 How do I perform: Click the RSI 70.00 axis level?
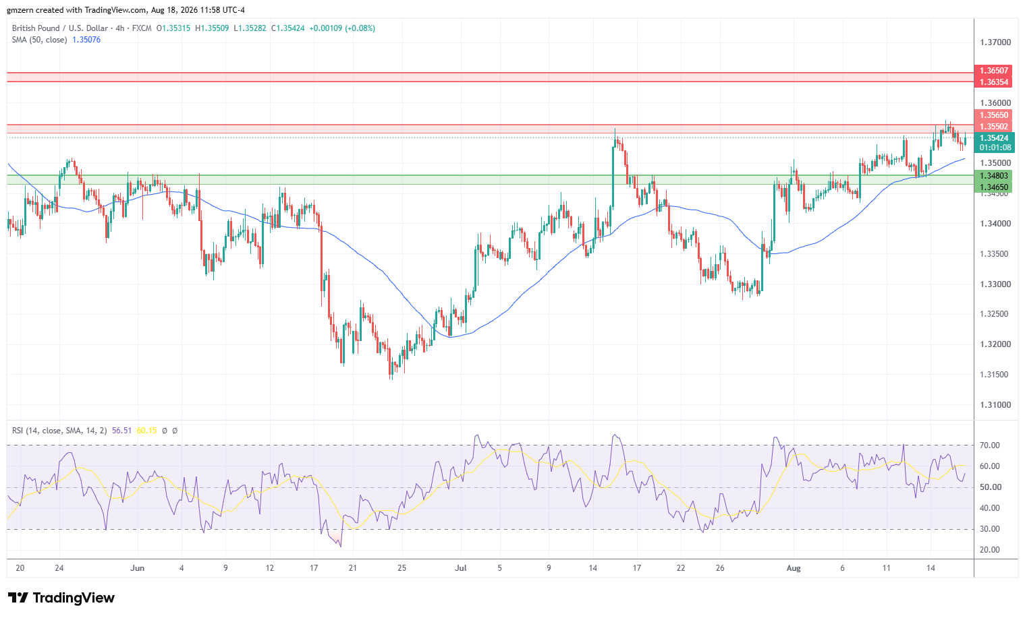coord(990,445)
